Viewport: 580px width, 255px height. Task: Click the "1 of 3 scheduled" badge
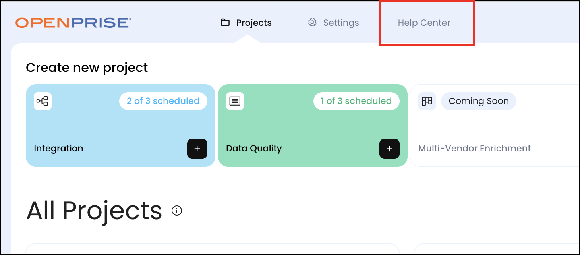tap(356, 101)
